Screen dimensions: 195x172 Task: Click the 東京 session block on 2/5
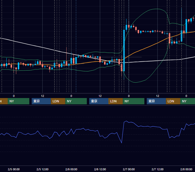coord(41,101)
